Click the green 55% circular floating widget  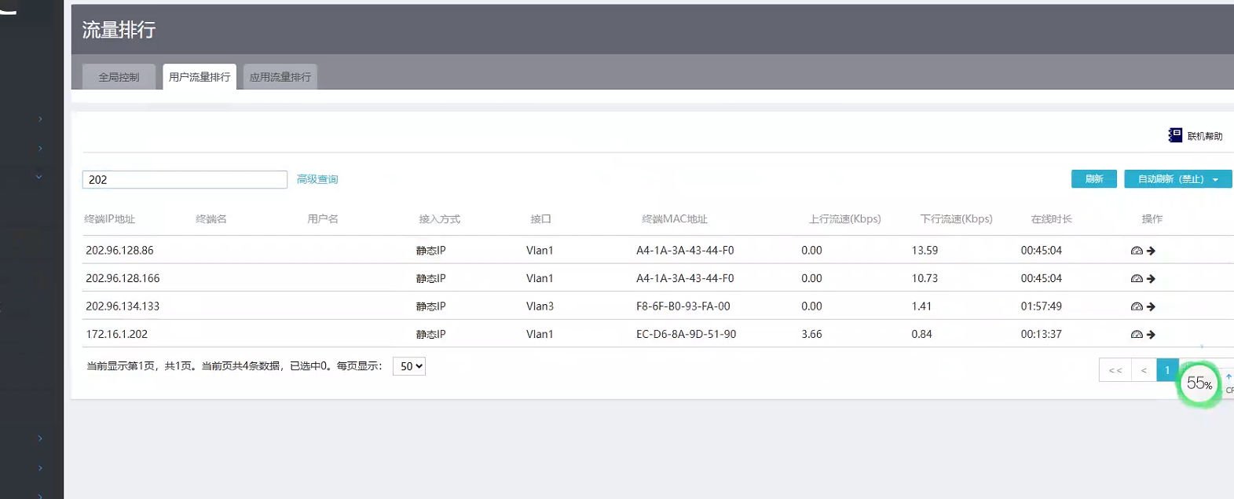[x=1199, y=383]
